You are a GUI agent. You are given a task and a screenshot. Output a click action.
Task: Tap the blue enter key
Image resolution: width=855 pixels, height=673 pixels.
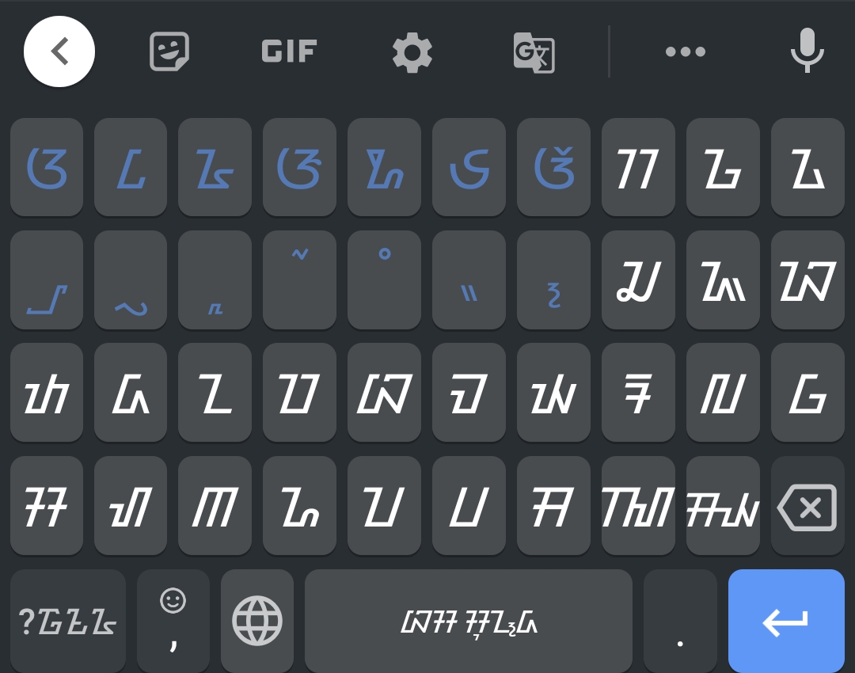(x=786, y=622)
